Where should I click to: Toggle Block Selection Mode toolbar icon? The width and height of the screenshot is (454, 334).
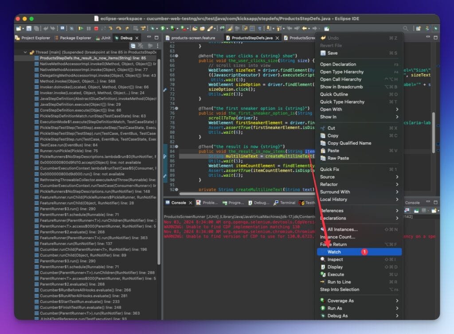coord(252,28)
